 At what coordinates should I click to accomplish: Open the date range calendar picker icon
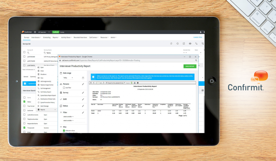click(83, 78)
